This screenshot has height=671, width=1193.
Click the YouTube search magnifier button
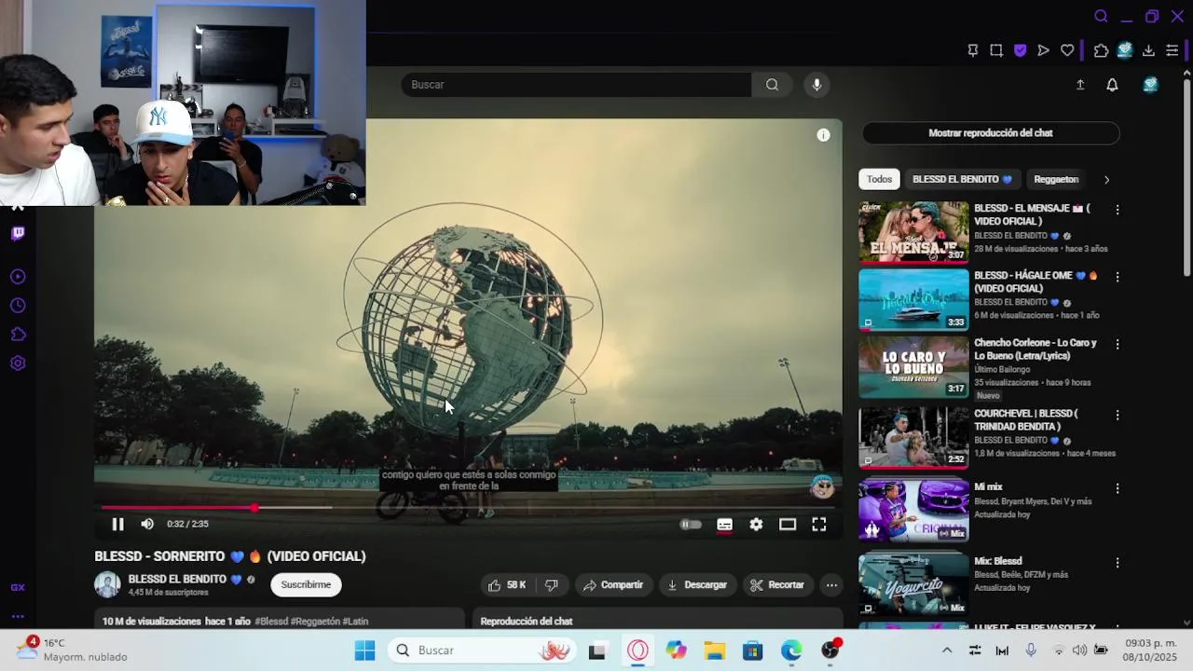point(772,85)
